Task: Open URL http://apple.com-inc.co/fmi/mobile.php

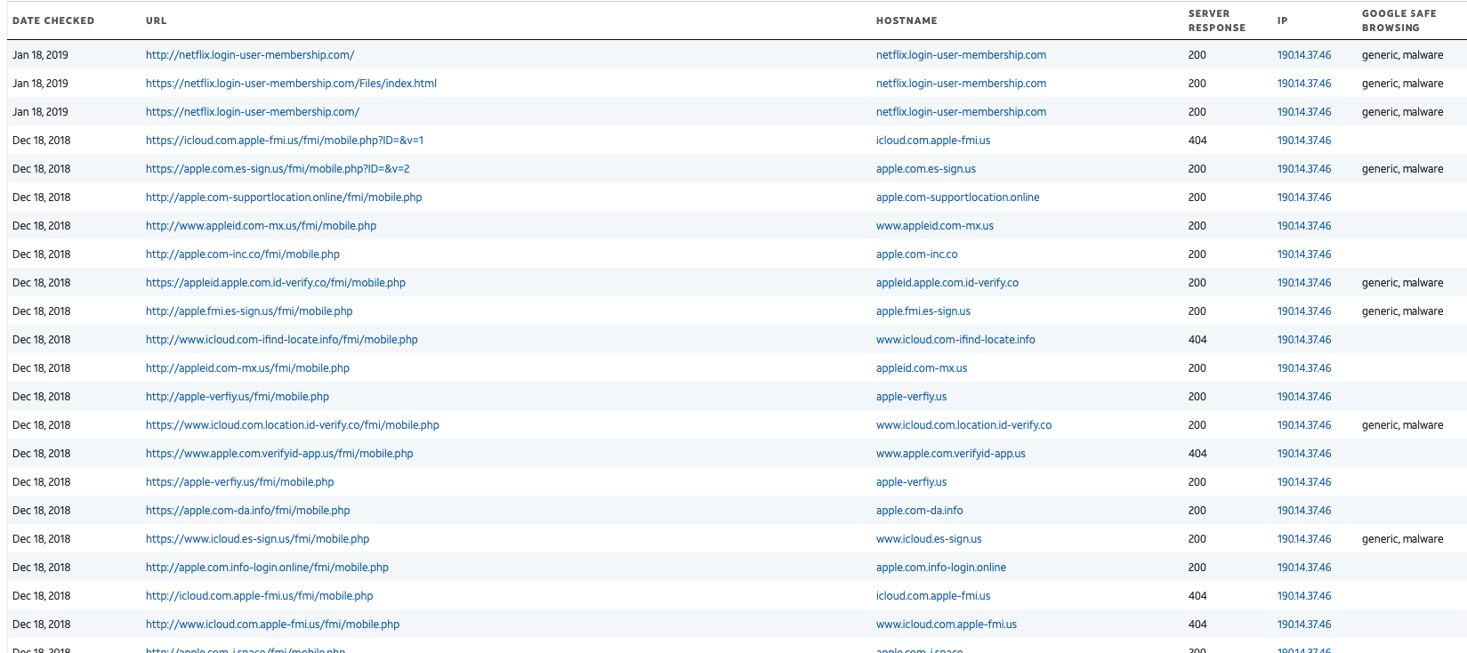Action: point(243,254)
